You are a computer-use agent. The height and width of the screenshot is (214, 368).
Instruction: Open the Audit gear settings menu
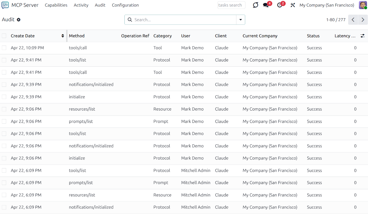tap(19, 20)
